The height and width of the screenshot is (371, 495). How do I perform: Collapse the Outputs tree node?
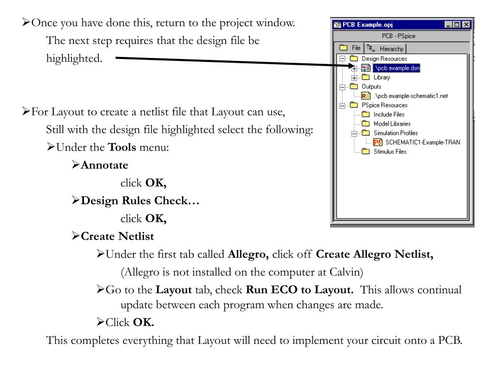pyautogui.click(x=342, y=87)
